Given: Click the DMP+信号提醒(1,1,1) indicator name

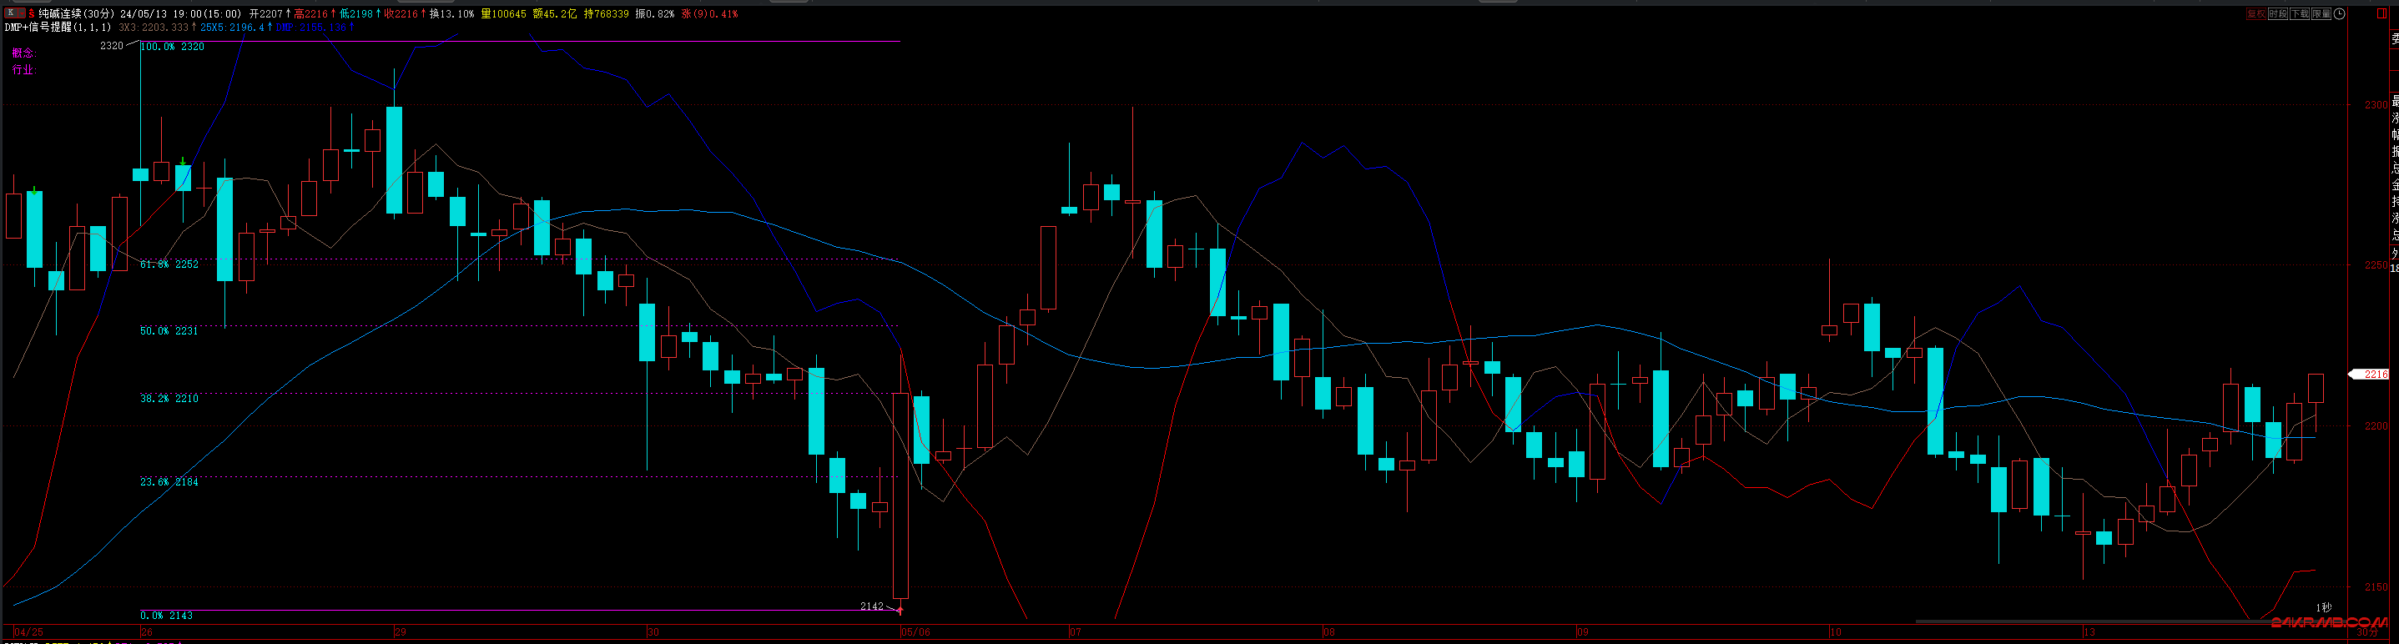Looking at the screenshot, I should [58, 28].
